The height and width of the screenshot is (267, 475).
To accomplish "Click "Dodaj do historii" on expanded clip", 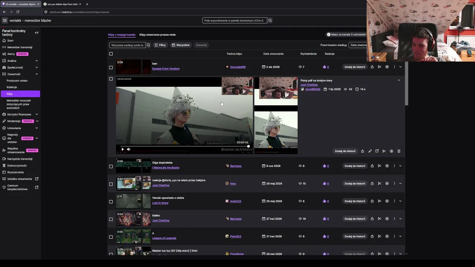I will click(345, 151).
